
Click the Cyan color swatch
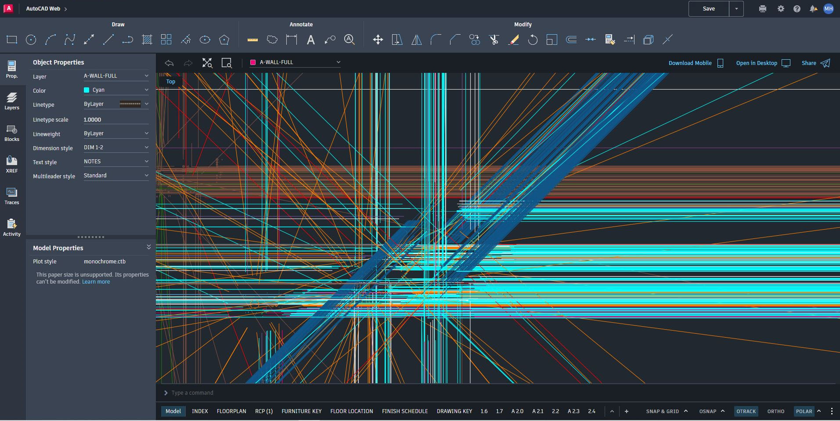(87, 90)
